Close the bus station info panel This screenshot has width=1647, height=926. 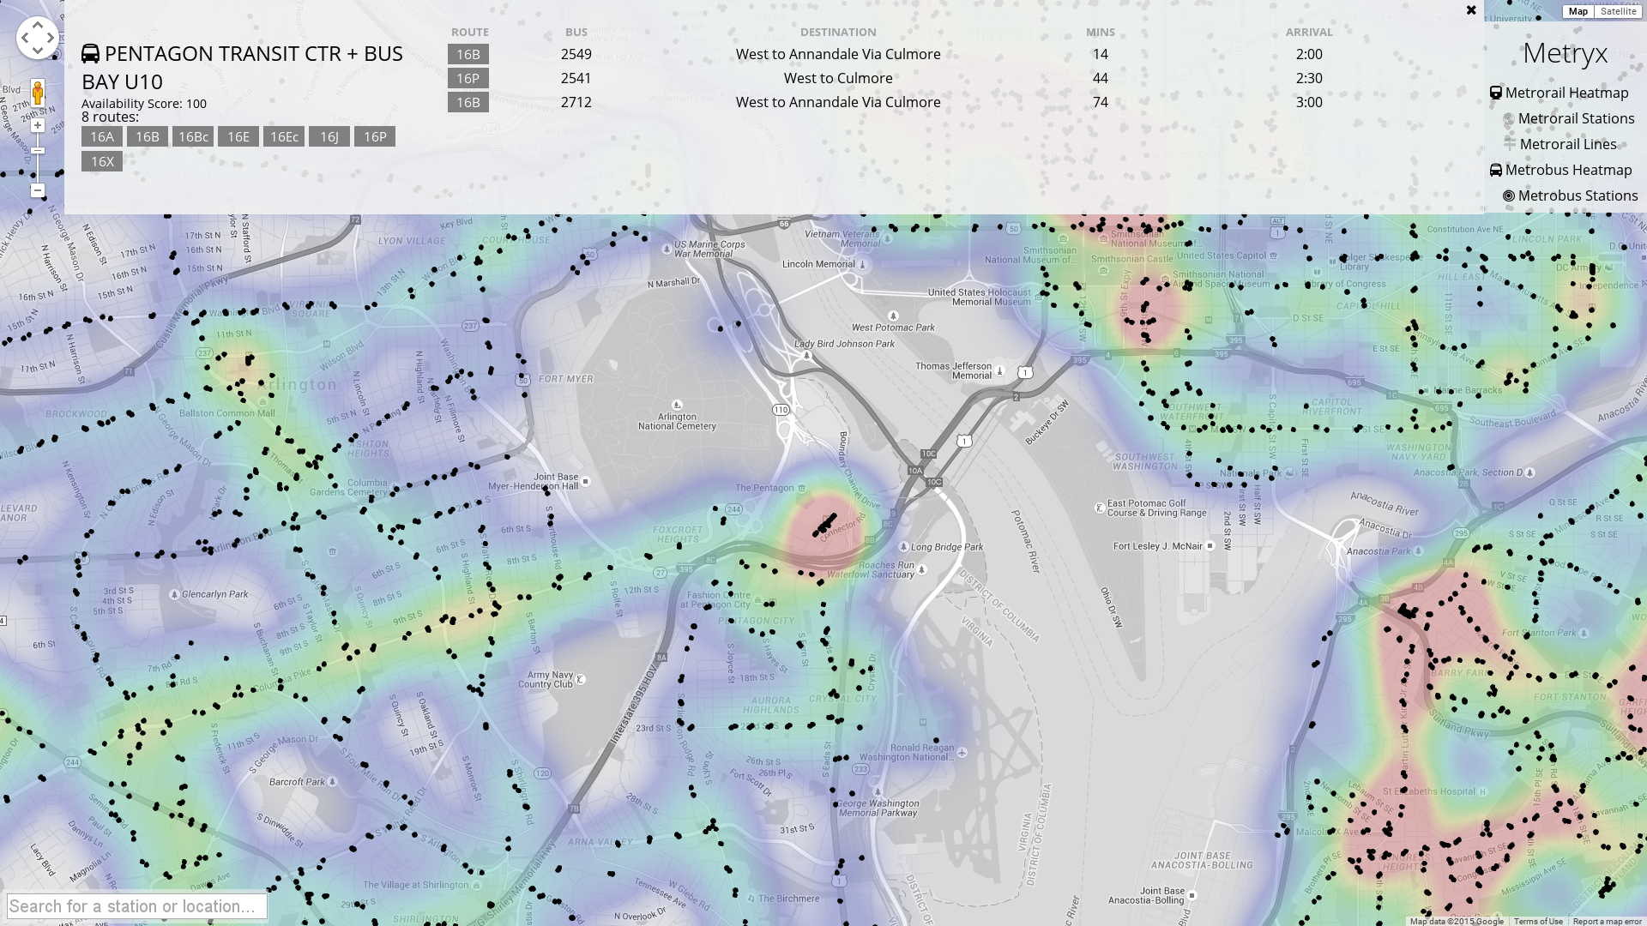(x=1471, y=10)
